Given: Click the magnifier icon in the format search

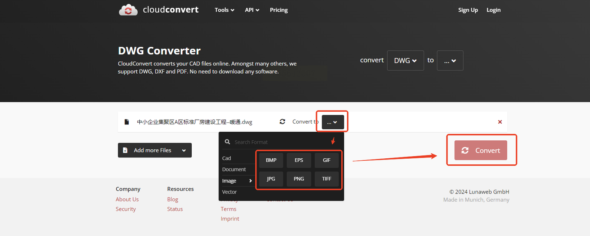Looking at the screenshot, I should pyautogui.click(x=227, y=142).
